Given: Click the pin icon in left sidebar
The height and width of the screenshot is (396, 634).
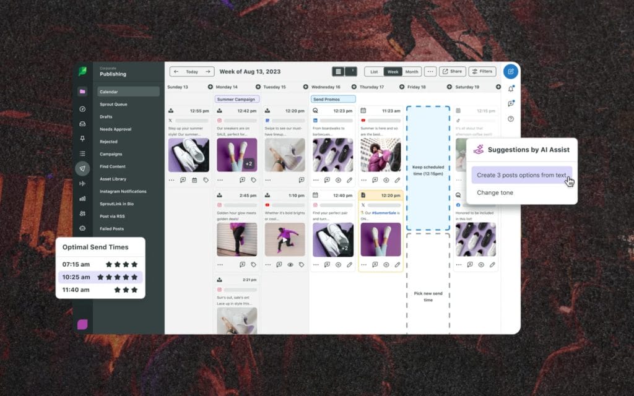Looking at the screenshot, I should tap(82, 139).
